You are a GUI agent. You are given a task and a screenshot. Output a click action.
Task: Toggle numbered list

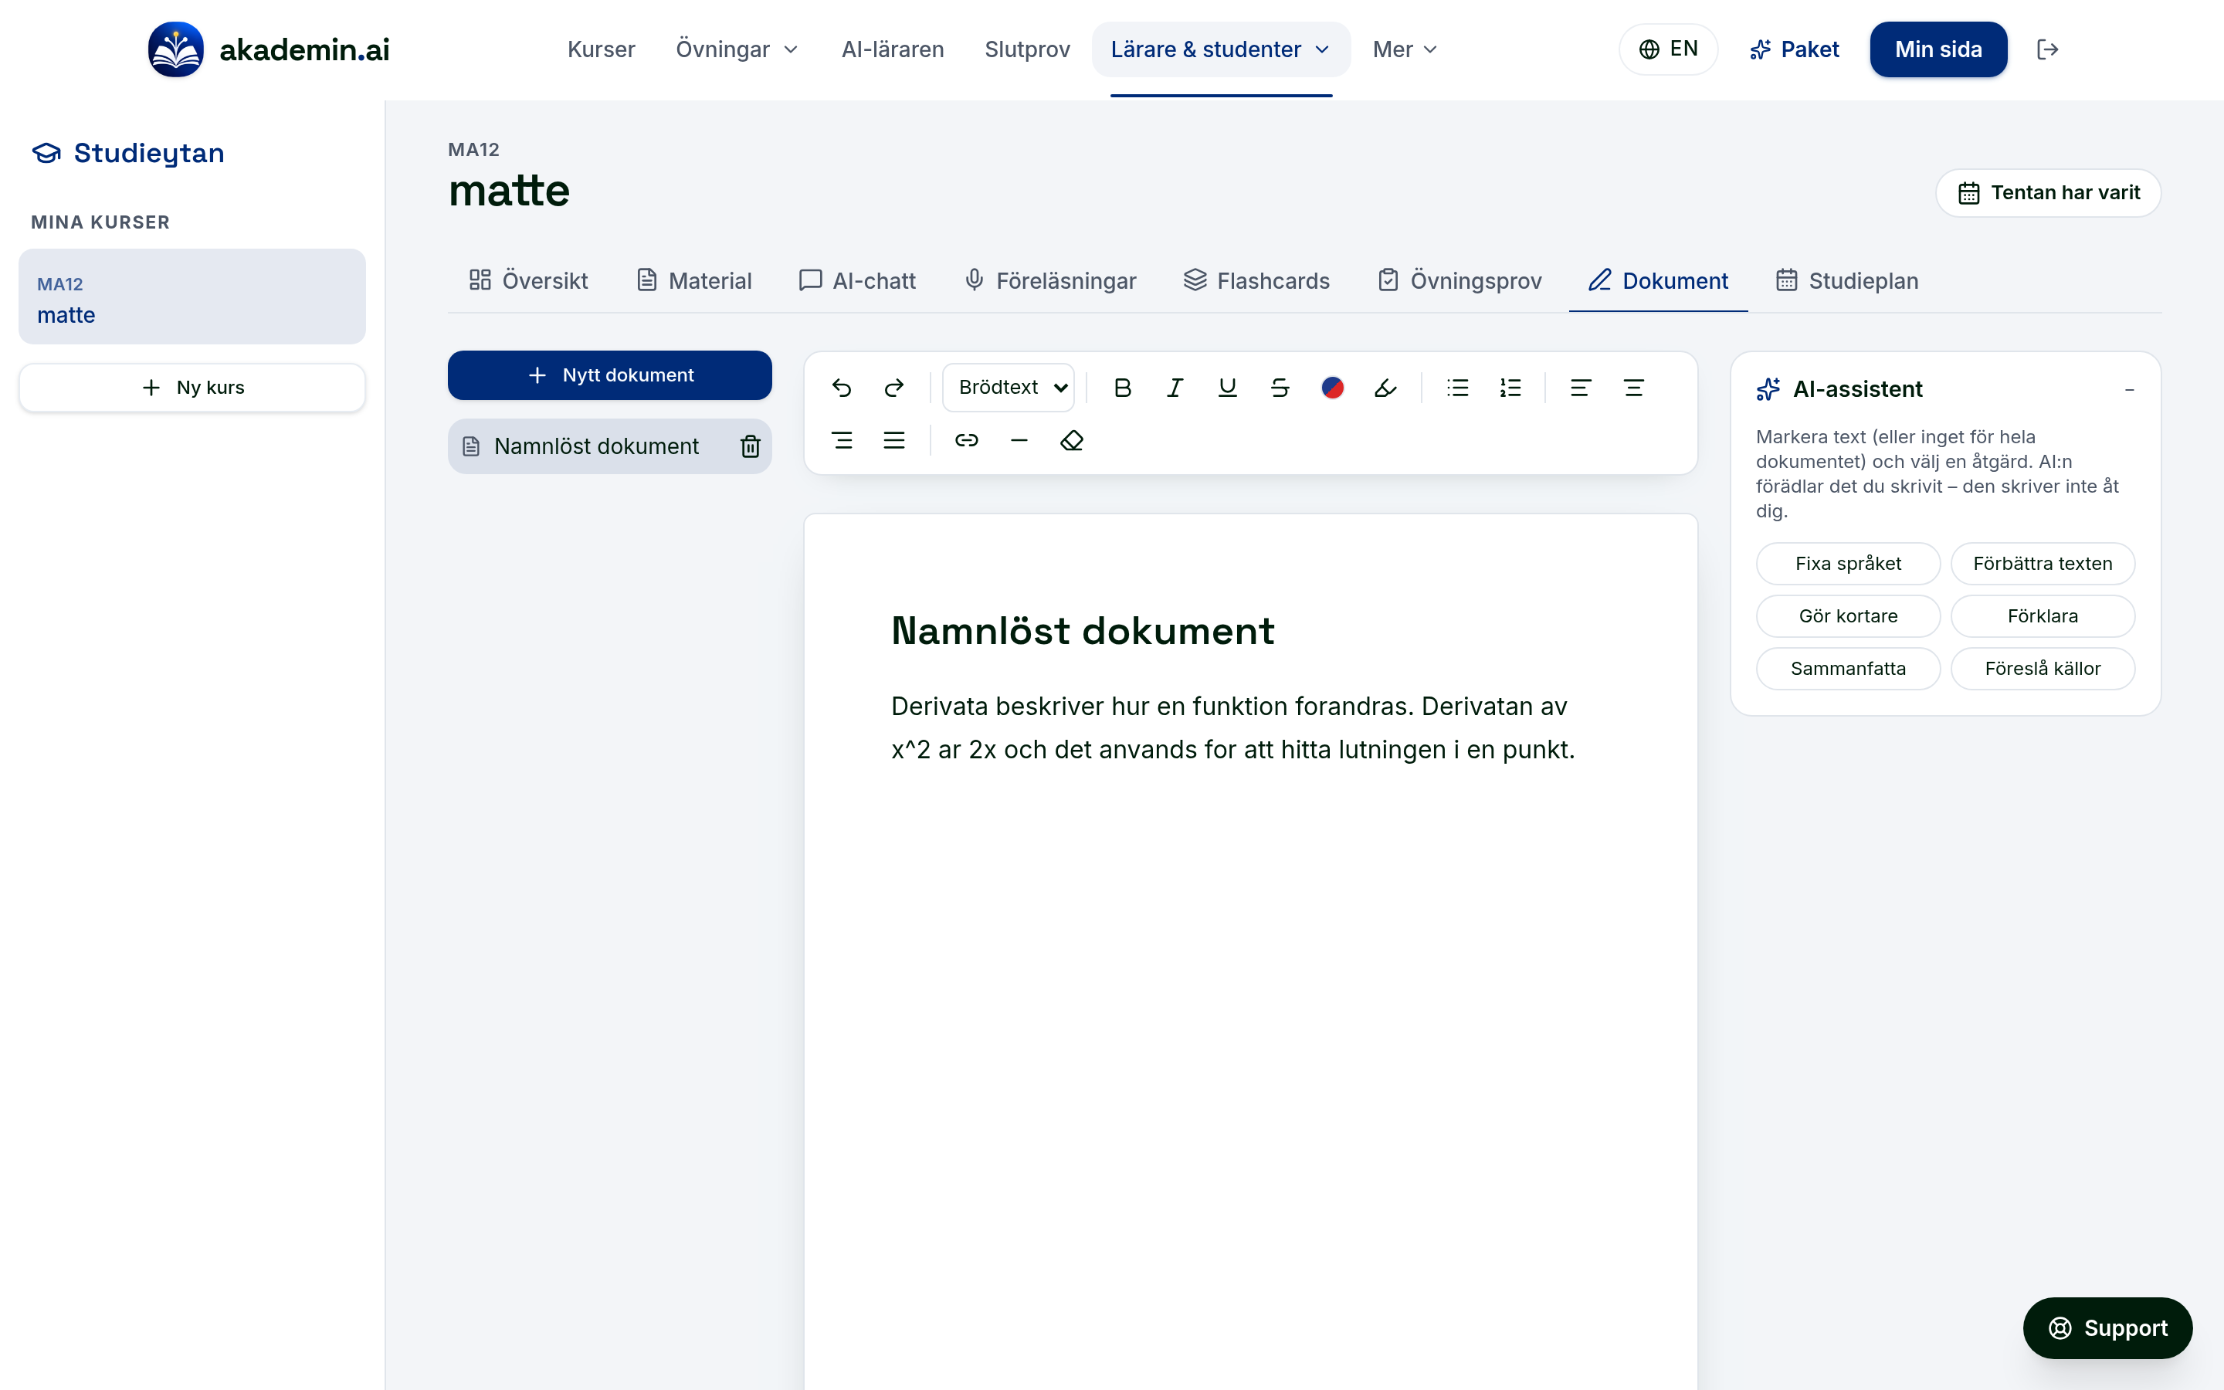coord(1510,388)
